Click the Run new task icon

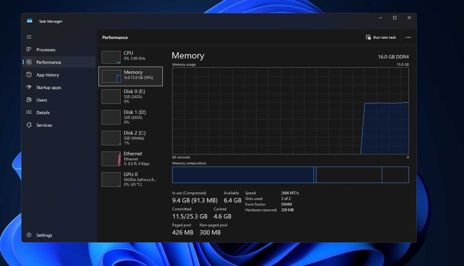pyautogui.click(x=368, y=37)
